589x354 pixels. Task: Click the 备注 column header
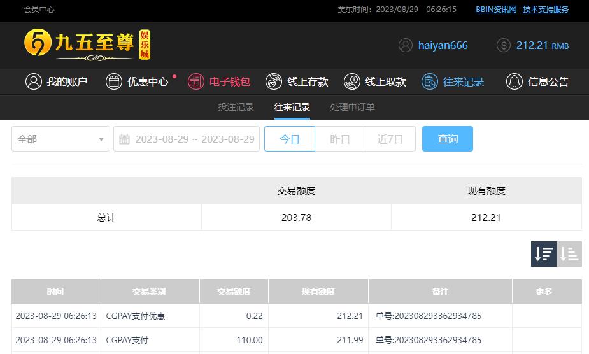440,291
